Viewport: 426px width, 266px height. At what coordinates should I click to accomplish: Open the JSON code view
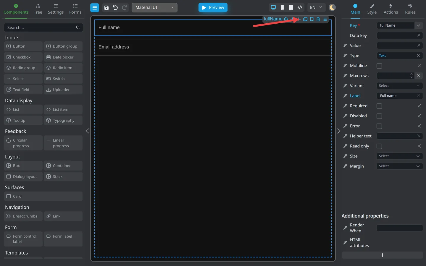point(300,7)
